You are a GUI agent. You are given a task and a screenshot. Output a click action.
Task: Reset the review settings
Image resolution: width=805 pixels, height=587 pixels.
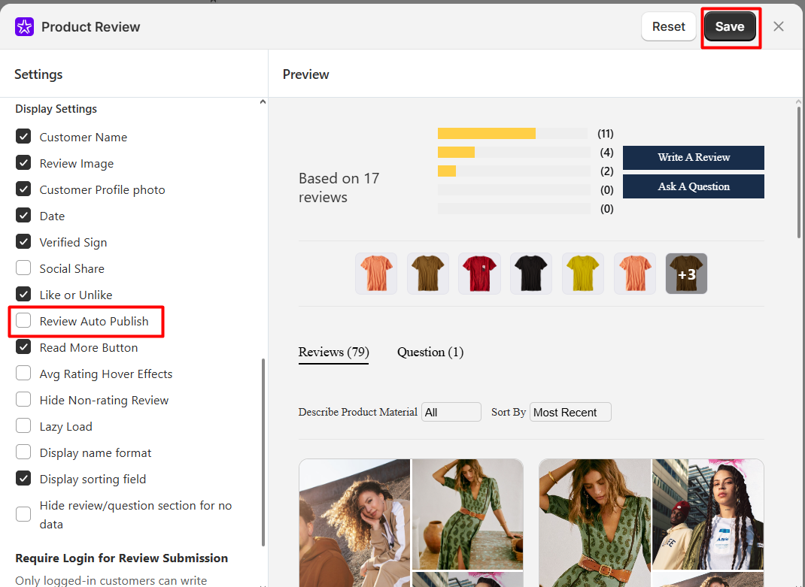[x=668, y=27]
